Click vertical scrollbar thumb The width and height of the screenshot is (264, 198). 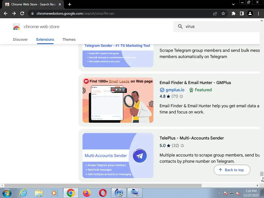[262, 174]
